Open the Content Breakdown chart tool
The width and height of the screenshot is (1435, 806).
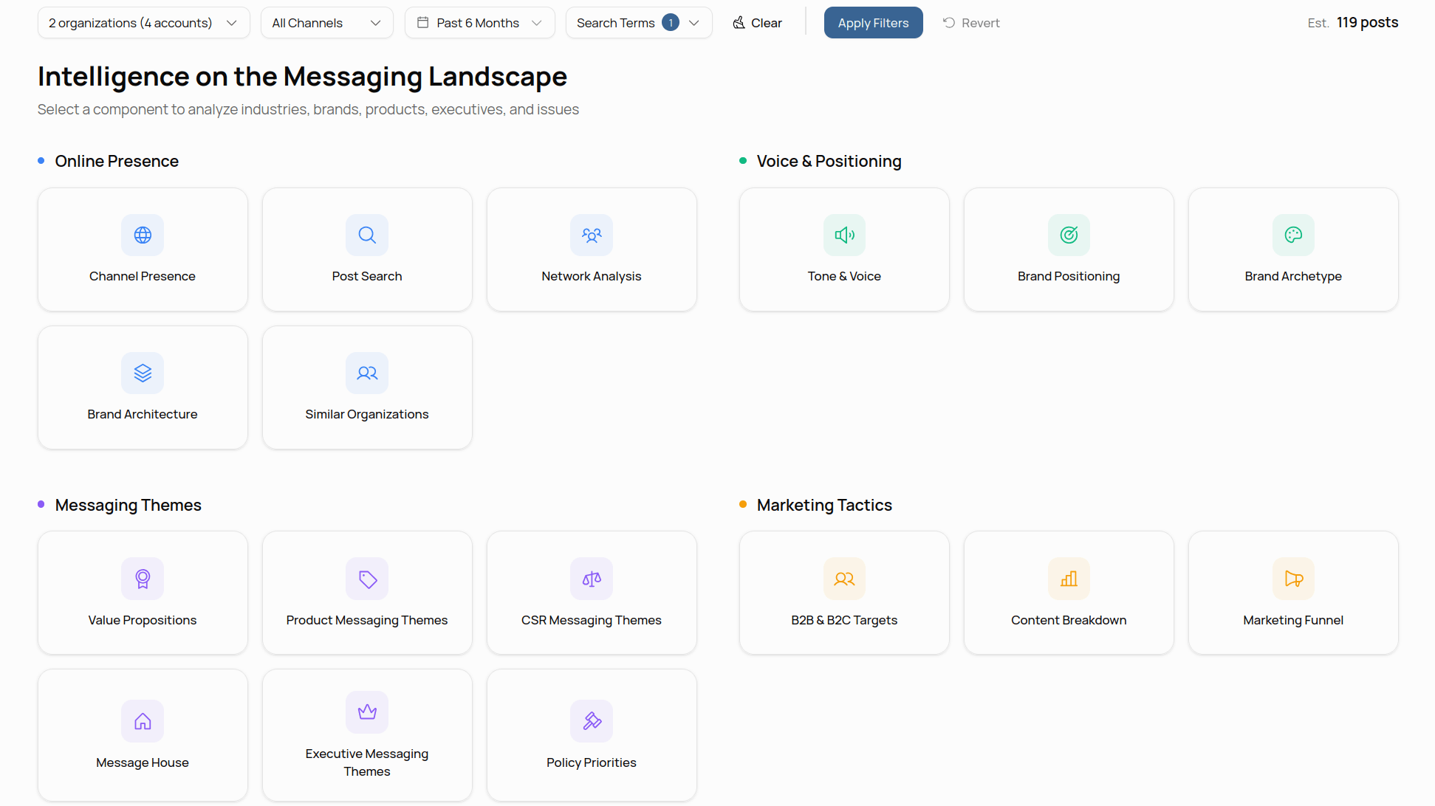[1069, 593]
